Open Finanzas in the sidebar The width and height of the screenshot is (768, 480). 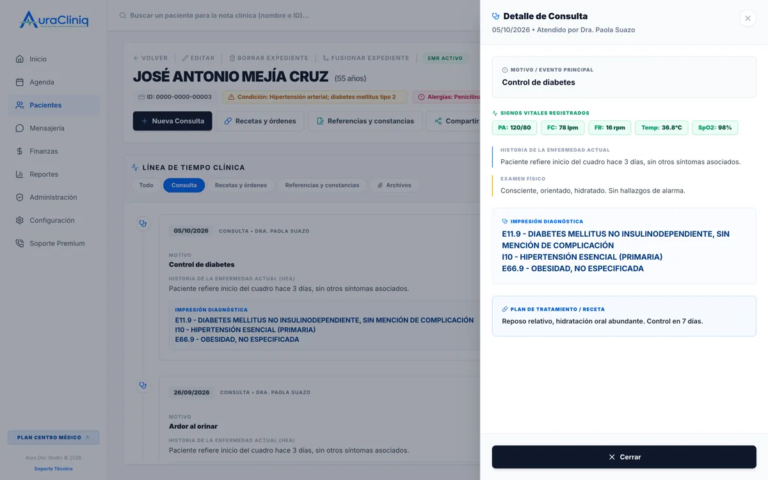[54, 151]
